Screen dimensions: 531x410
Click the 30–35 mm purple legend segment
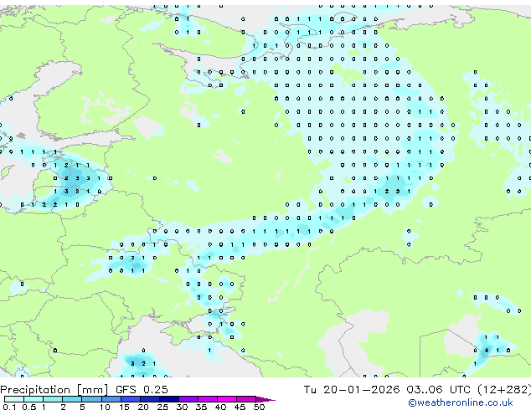pos(188,399)
